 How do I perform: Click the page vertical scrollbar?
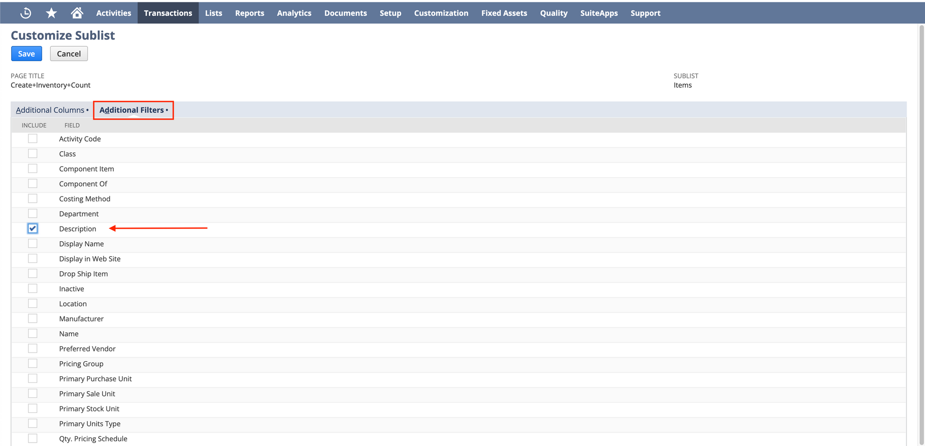[921, 193]
